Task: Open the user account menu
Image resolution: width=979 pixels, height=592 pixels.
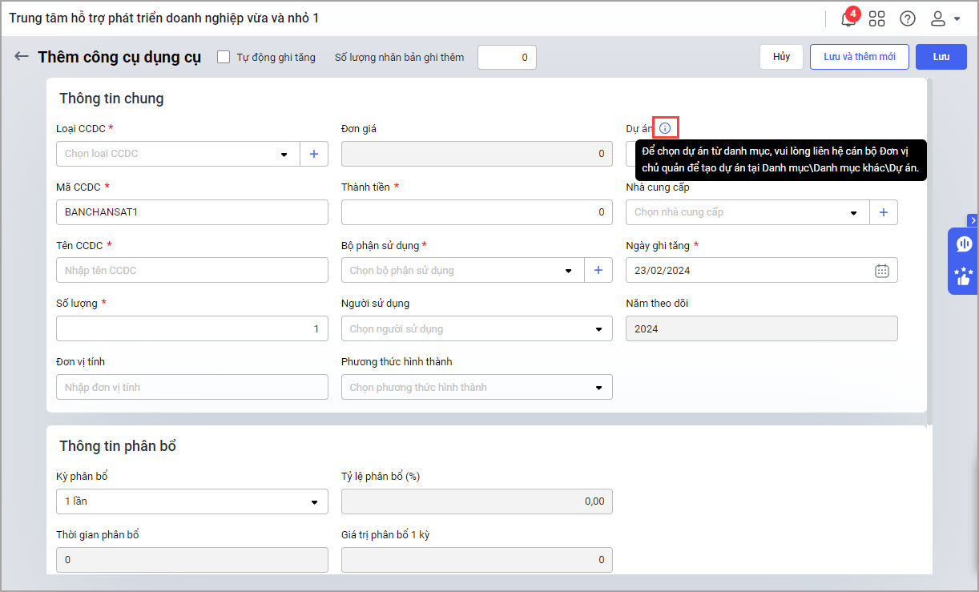Action: (945, 18)
